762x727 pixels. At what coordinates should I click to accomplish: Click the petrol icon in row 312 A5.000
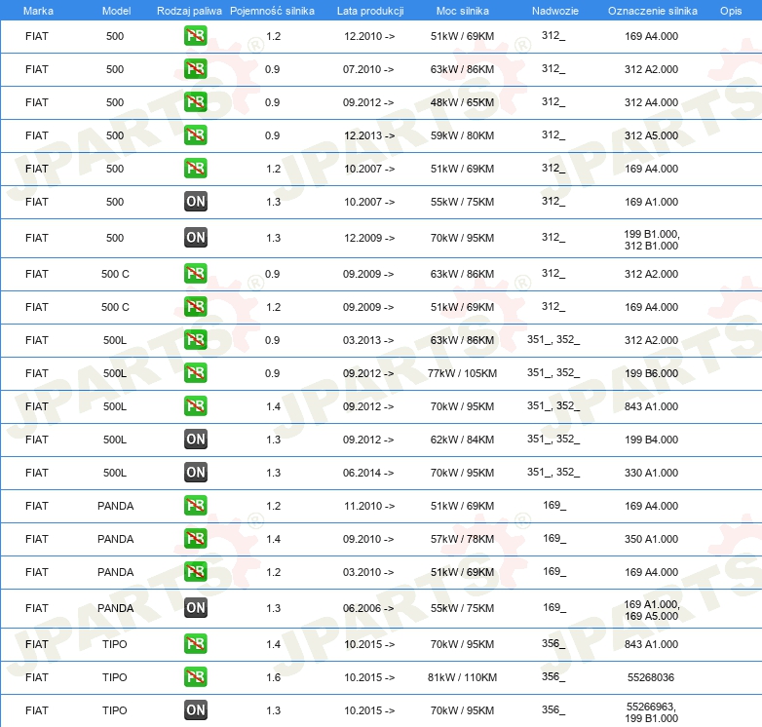point(195,135)
